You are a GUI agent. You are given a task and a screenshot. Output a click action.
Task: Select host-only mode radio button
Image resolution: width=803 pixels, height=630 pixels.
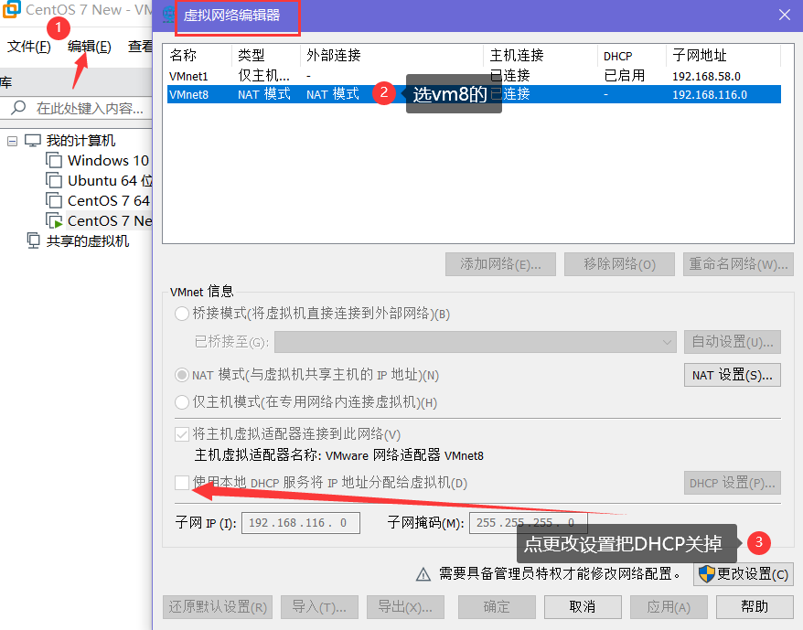182,402
